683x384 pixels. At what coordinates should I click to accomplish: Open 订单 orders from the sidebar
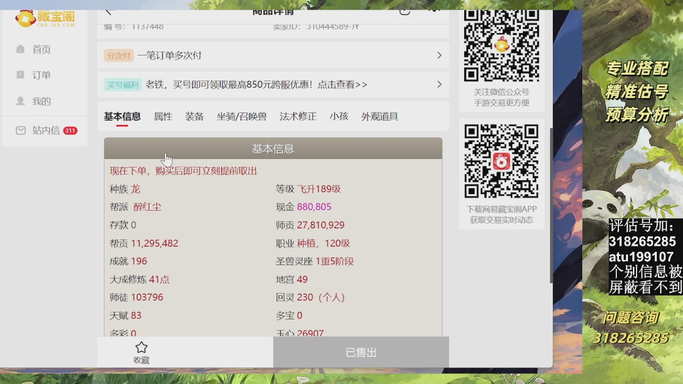(20, 75)
